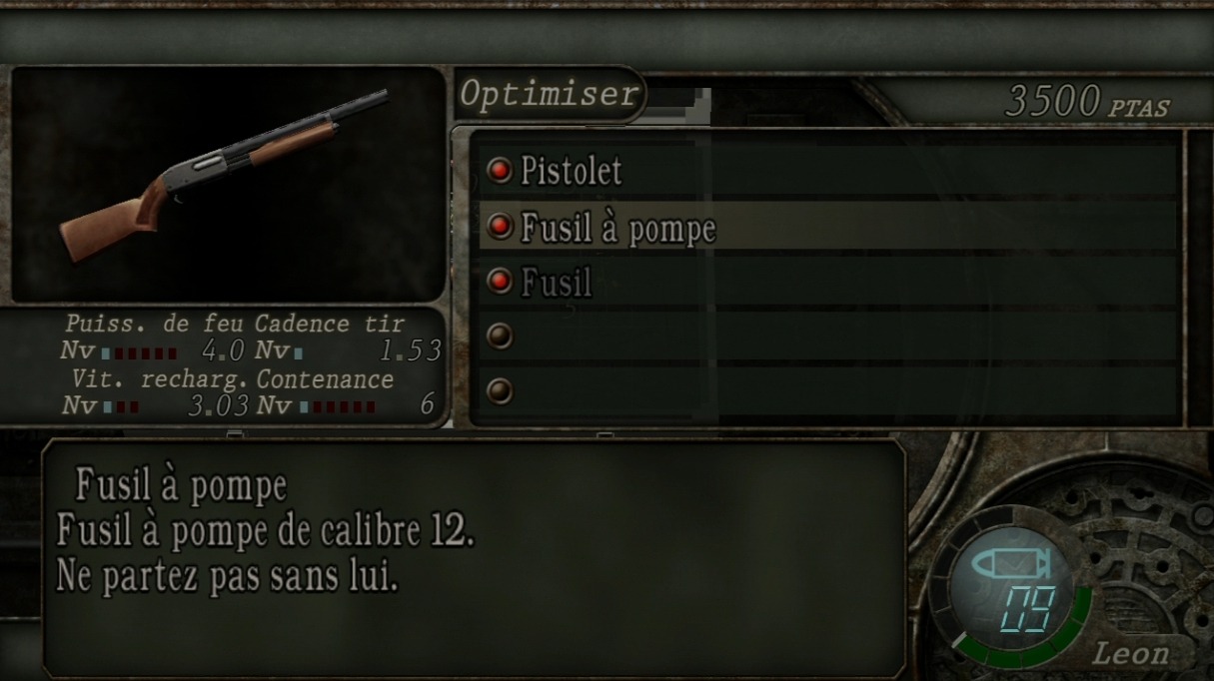Click the last empty slot bullet
Image resolution: width=1214 pixels, height=681 pixels.
[x=499, y=390]
